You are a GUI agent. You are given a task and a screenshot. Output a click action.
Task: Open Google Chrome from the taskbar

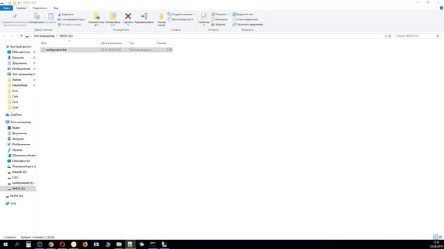(51, 244)
